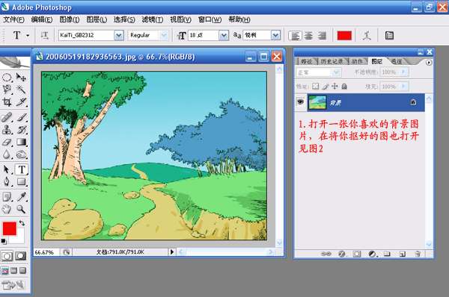Select the Magic Wand tool
The height and width of the screenshot is (297, 449).
click(x=21, y=89)
